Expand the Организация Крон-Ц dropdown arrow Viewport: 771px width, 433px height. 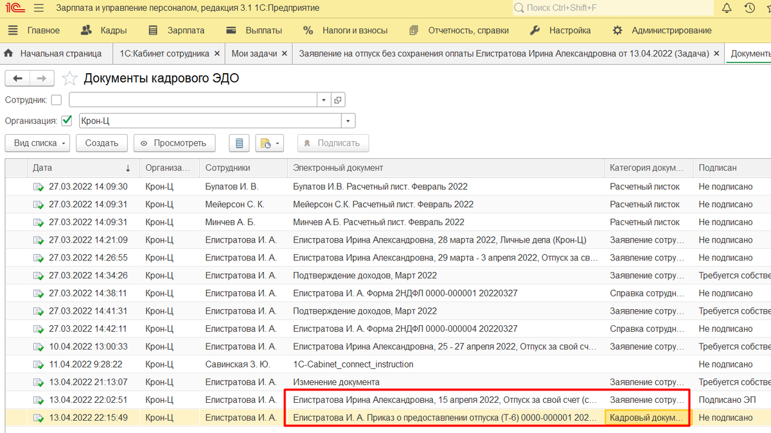348,121
